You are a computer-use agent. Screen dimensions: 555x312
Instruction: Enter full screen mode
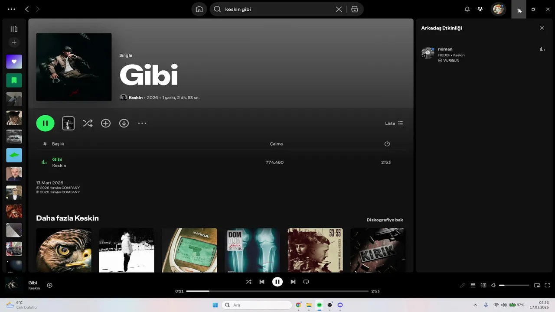tap(547, 286)
